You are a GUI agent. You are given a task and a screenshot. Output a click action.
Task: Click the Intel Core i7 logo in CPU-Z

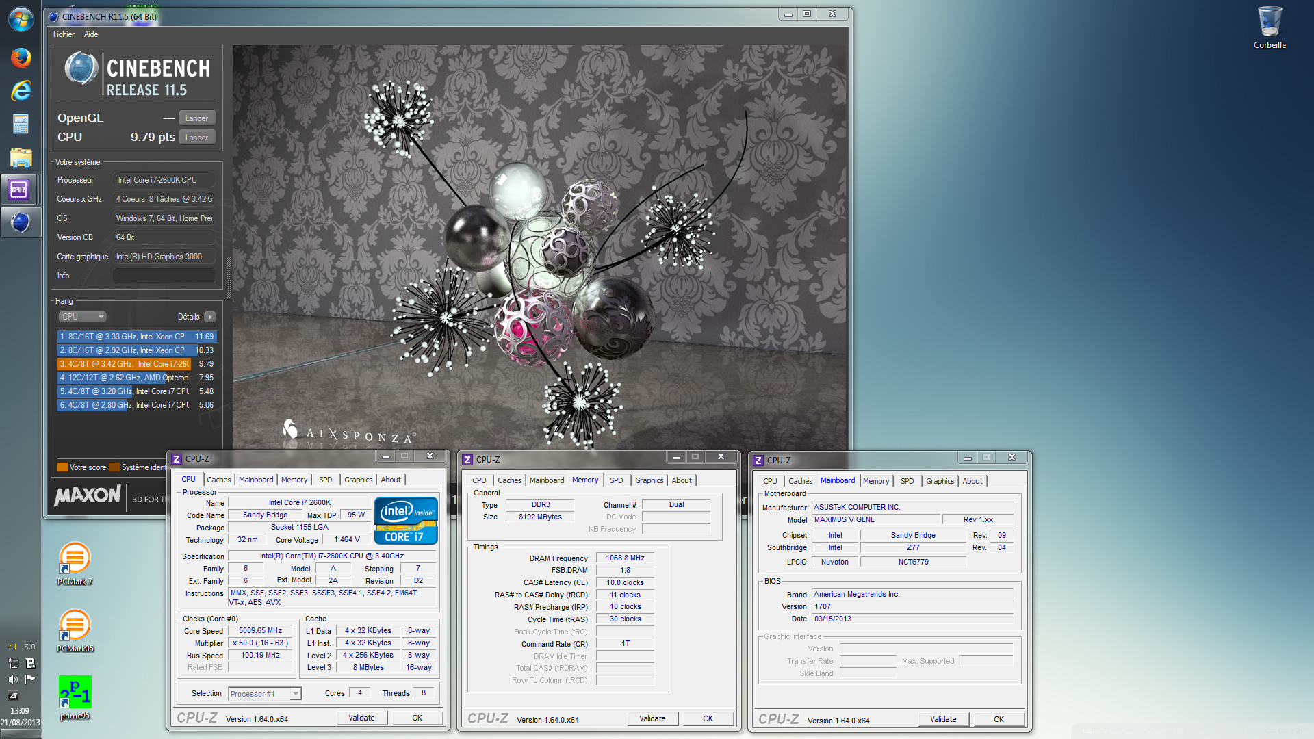coord(406,521)
